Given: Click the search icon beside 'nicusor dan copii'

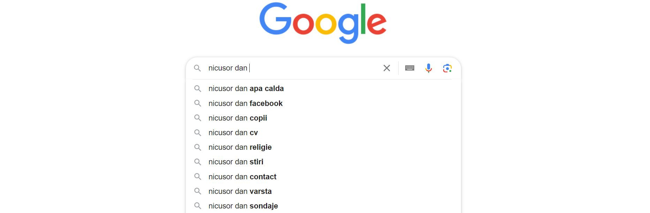Looking at the screenshot, I should pos(198,118).
